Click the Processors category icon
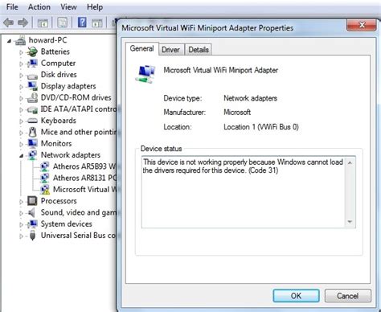 [32, 201]
